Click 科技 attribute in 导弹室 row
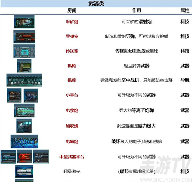 [x=185, y=36]
